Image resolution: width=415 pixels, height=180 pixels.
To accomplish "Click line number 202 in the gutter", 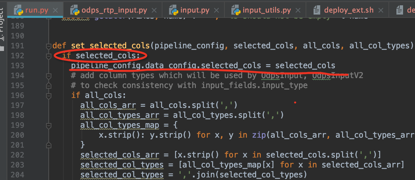I will click(x=17, y=155).
